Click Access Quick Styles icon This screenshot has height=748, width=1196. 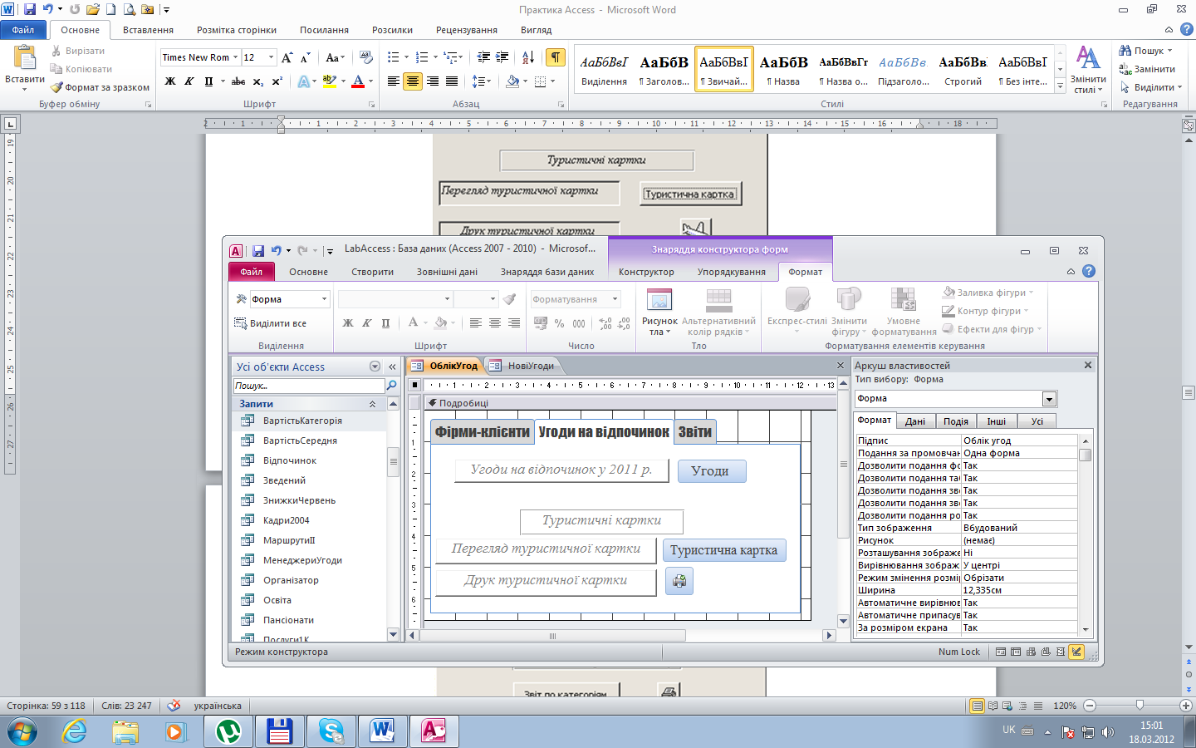coord(797,300)
